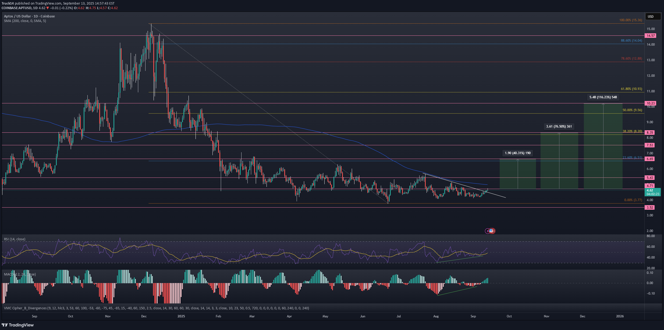Screen dimensions: 664x330
Task: Click the 23.60% (6.51) Fibonacci label
Action: pyautogui.click(x=632, y=158)
